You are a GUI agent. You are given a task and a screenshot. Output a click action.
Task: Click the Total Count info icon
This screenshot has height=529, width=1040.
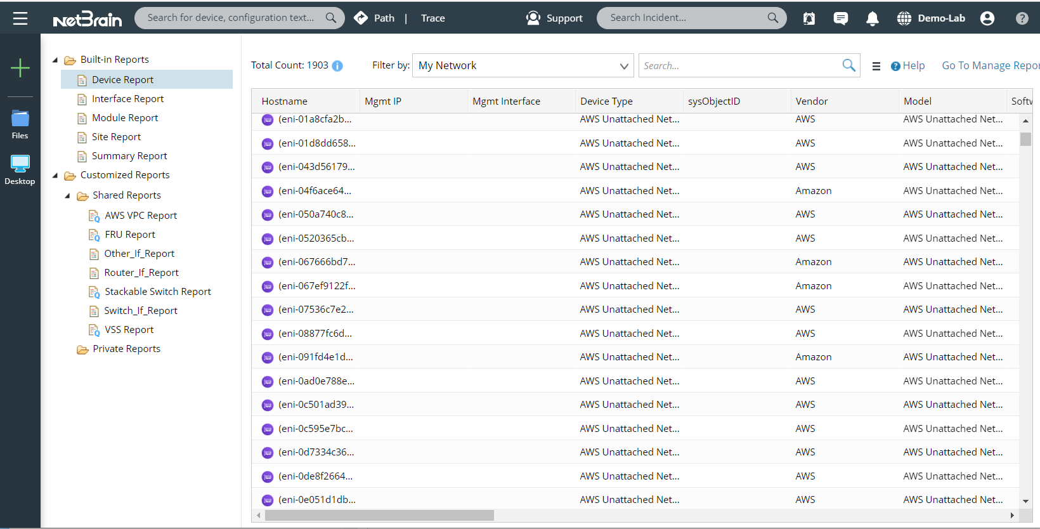[x=337, y=66]
